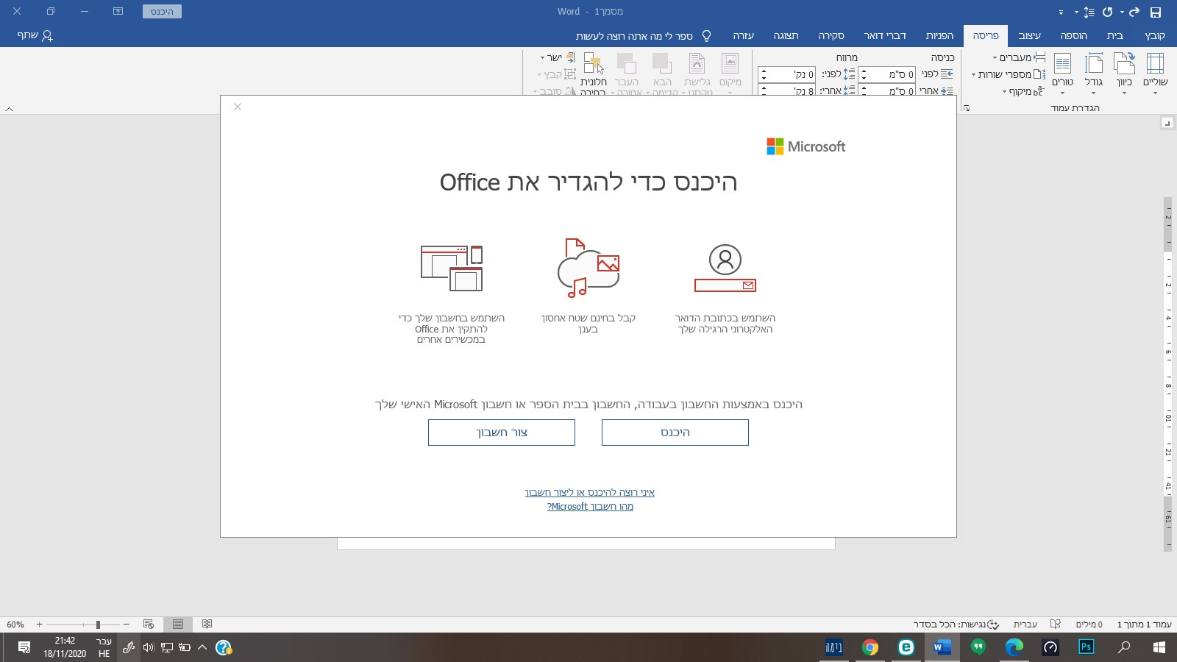Open the Windows notification center icon
This screenshot has height=662, width=1177.
(x=24, y=647)
